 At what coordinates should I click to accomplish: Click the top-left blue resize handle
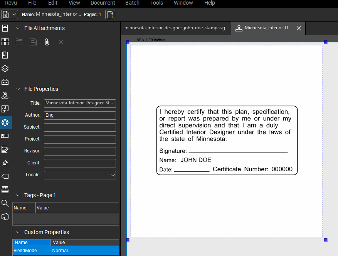128,42
